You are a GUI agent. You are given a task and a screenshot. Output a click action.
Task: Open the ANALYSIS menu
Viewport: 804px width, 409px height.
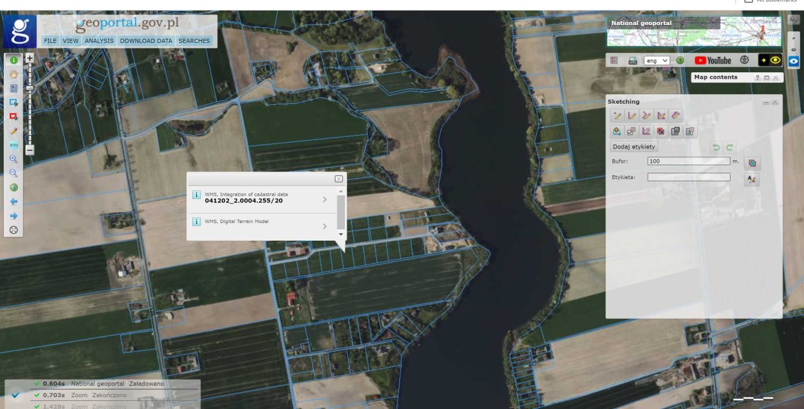99,41
